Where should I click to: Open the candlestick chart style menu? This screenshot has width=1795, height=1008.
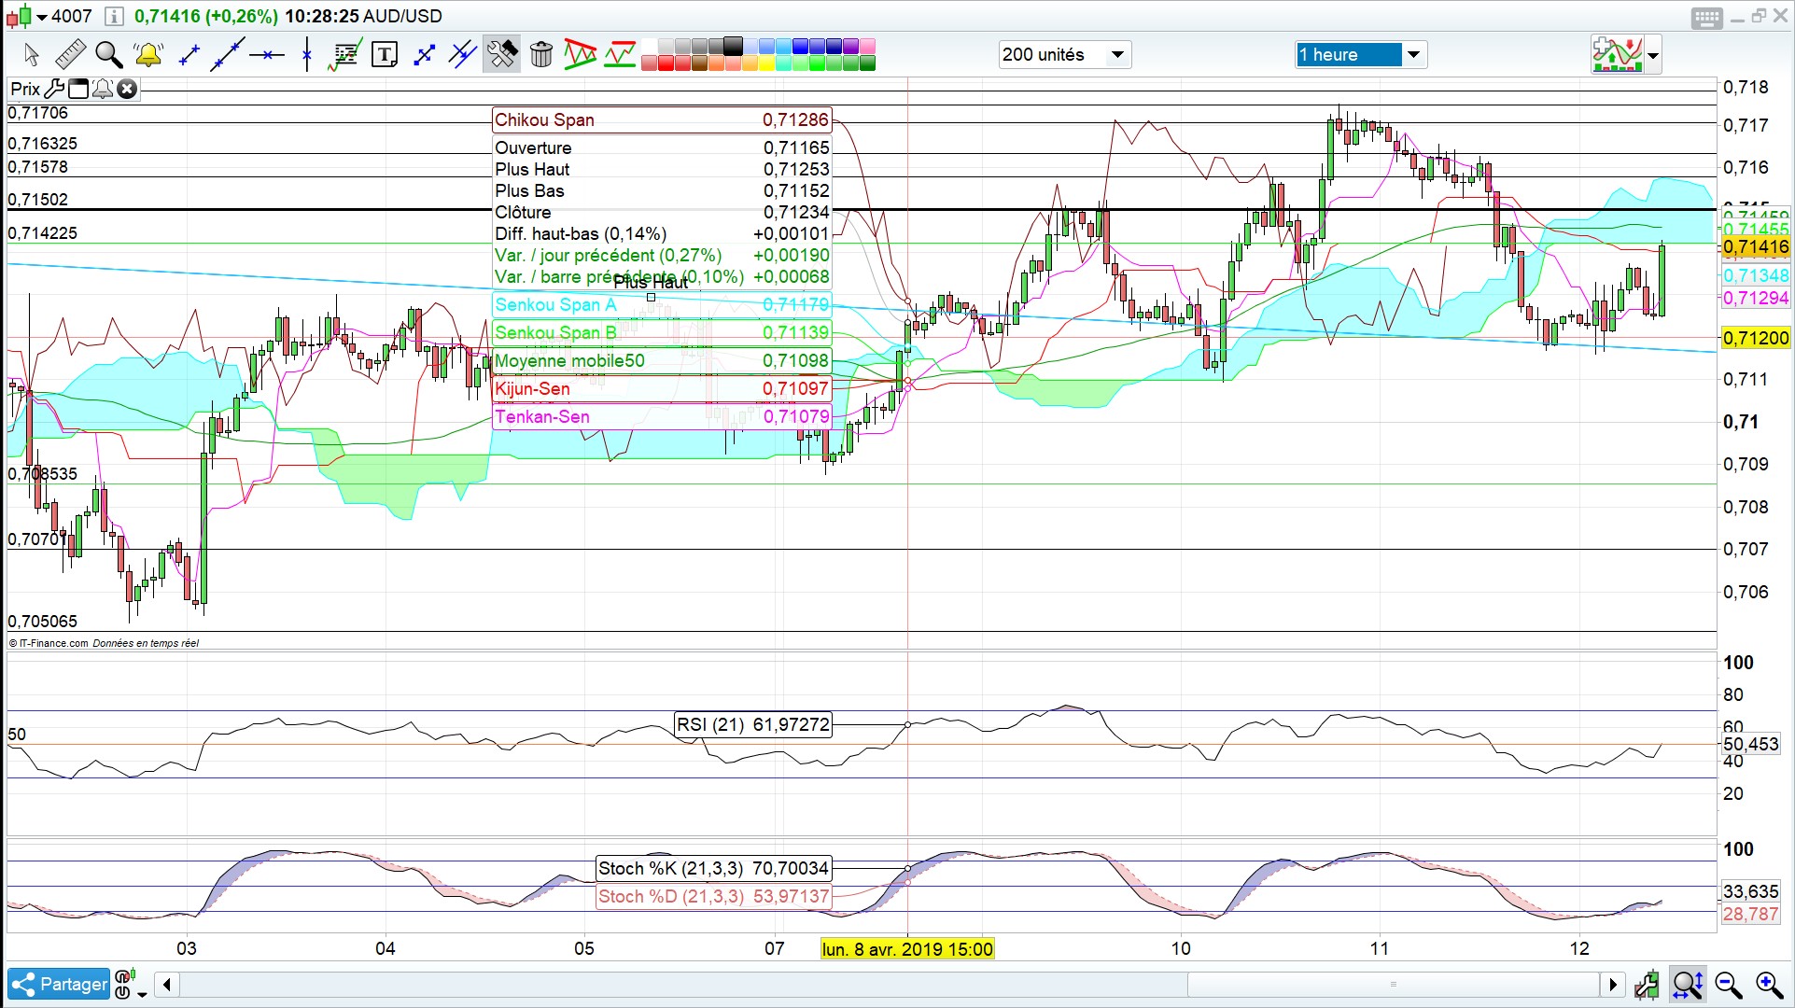click(24, 16)
